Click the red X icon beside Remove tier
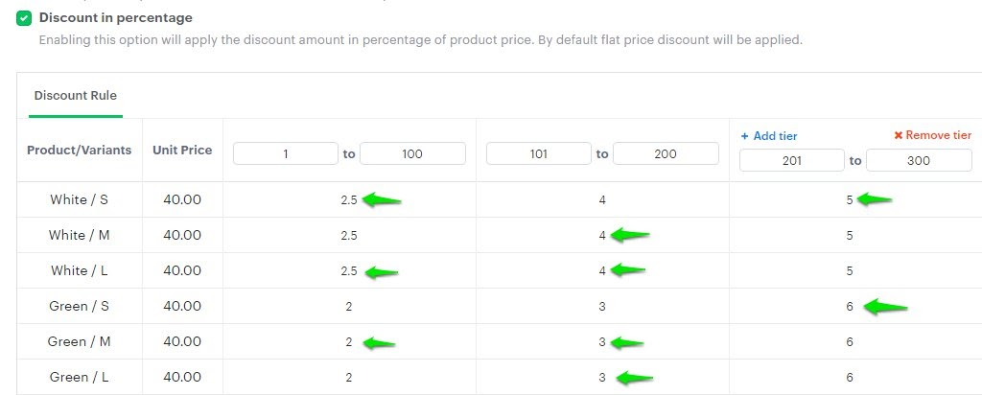 899,136
